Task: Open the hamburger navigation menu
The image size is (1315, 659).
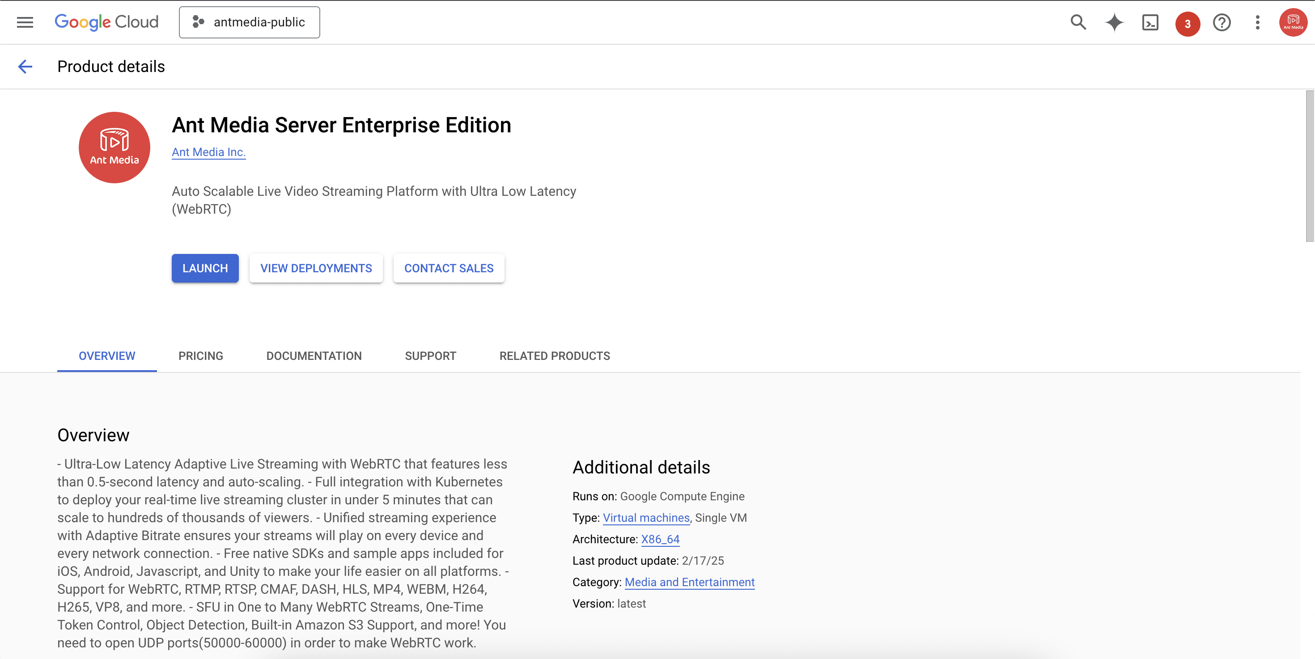Action: (25, 22)
